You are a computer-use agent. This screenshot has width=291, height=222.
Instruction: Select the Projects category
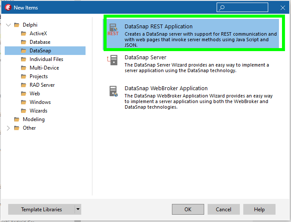[39, 76]
